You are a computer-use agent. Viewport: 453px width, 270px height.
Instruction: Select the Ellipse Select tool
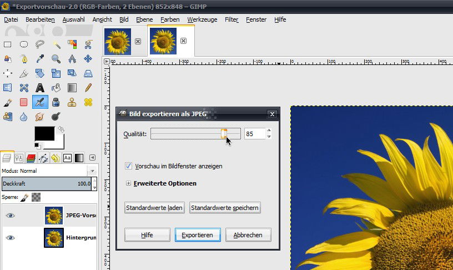24,44
